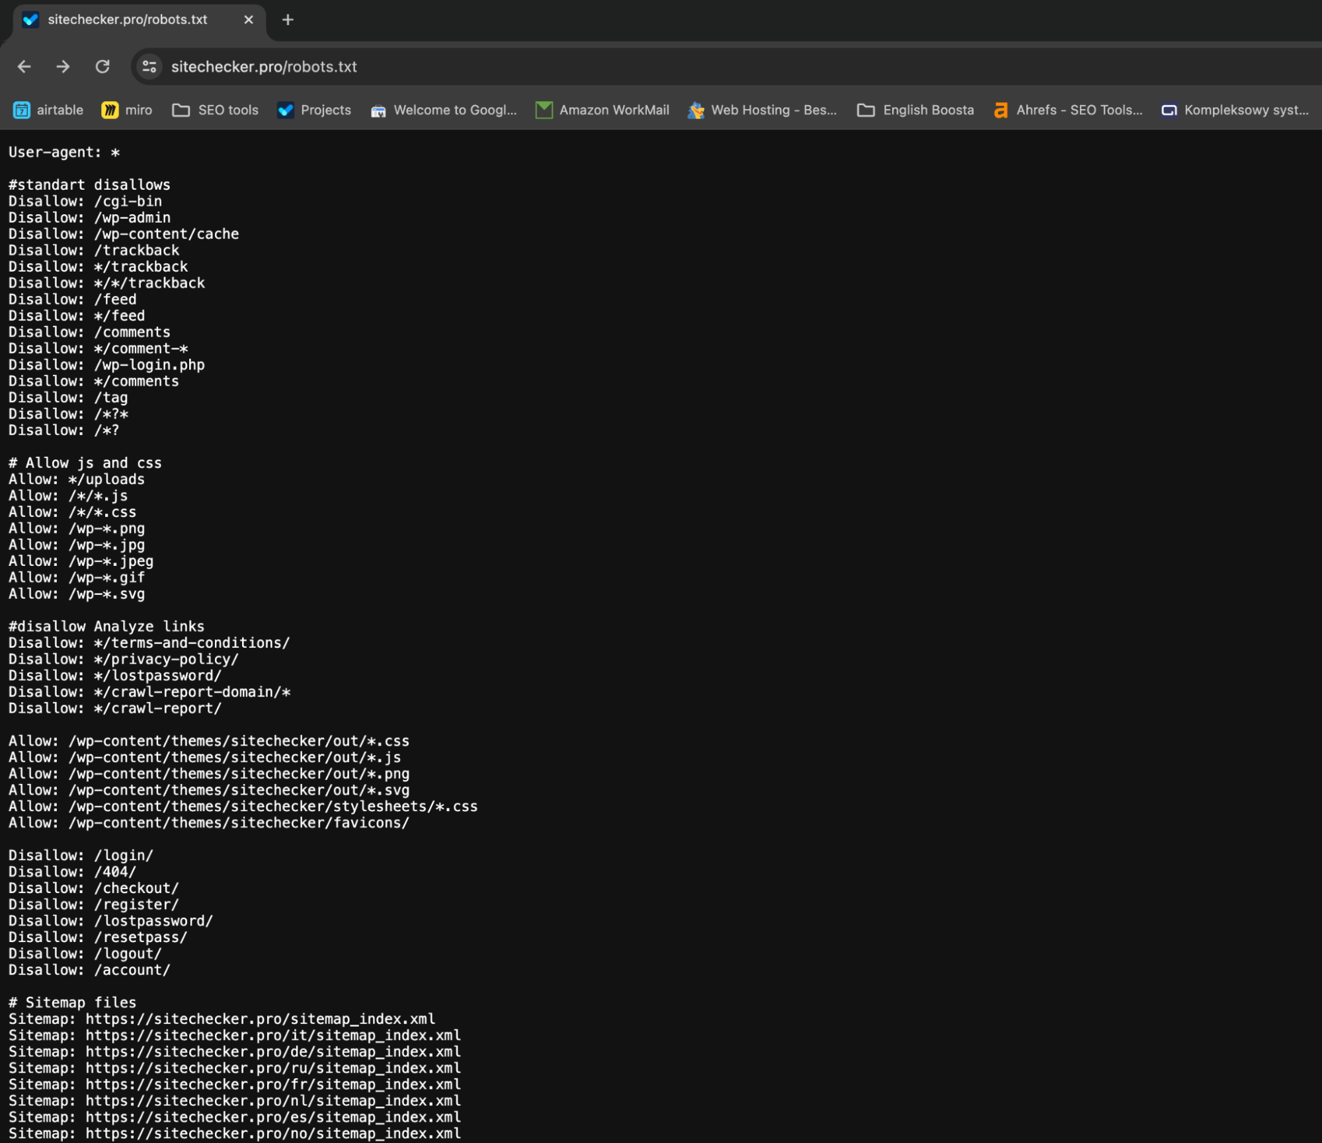This screenshot has width=1322, height=1143.
Task: Click Allow line for out/*.png
Action: pyautogui.click(x=209, y=774)
